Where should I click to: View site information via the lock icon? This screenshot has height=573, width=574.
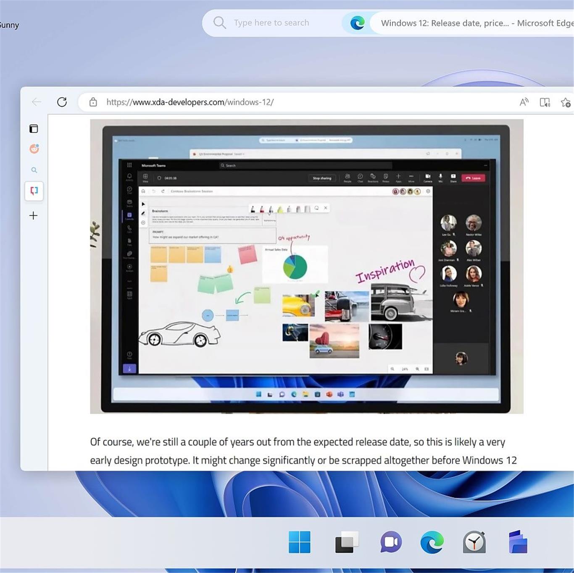click(93, 102)
